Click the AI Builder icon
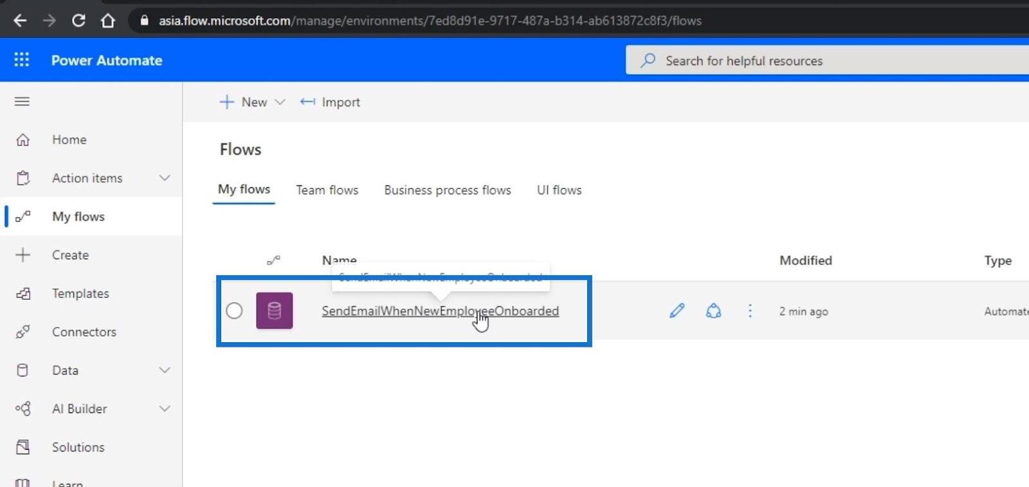The height and width of the screenshot is (487, 1029). pyautogui.click(x=23, y=409)
